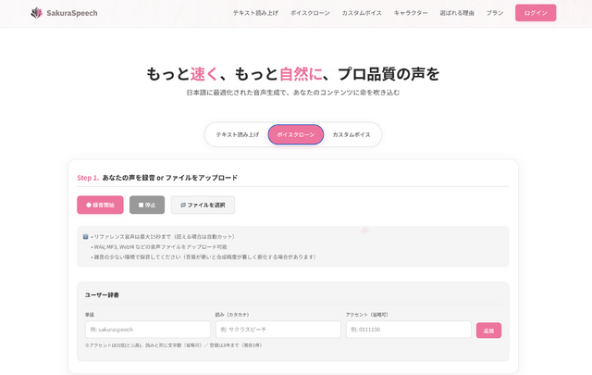
Task: Open カスタムボイス in the navigation bar
Action: click(x=362, y=13)
